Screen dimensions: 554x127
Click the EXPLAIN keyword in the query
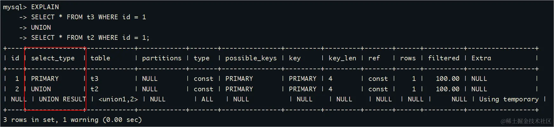[45, 7]
